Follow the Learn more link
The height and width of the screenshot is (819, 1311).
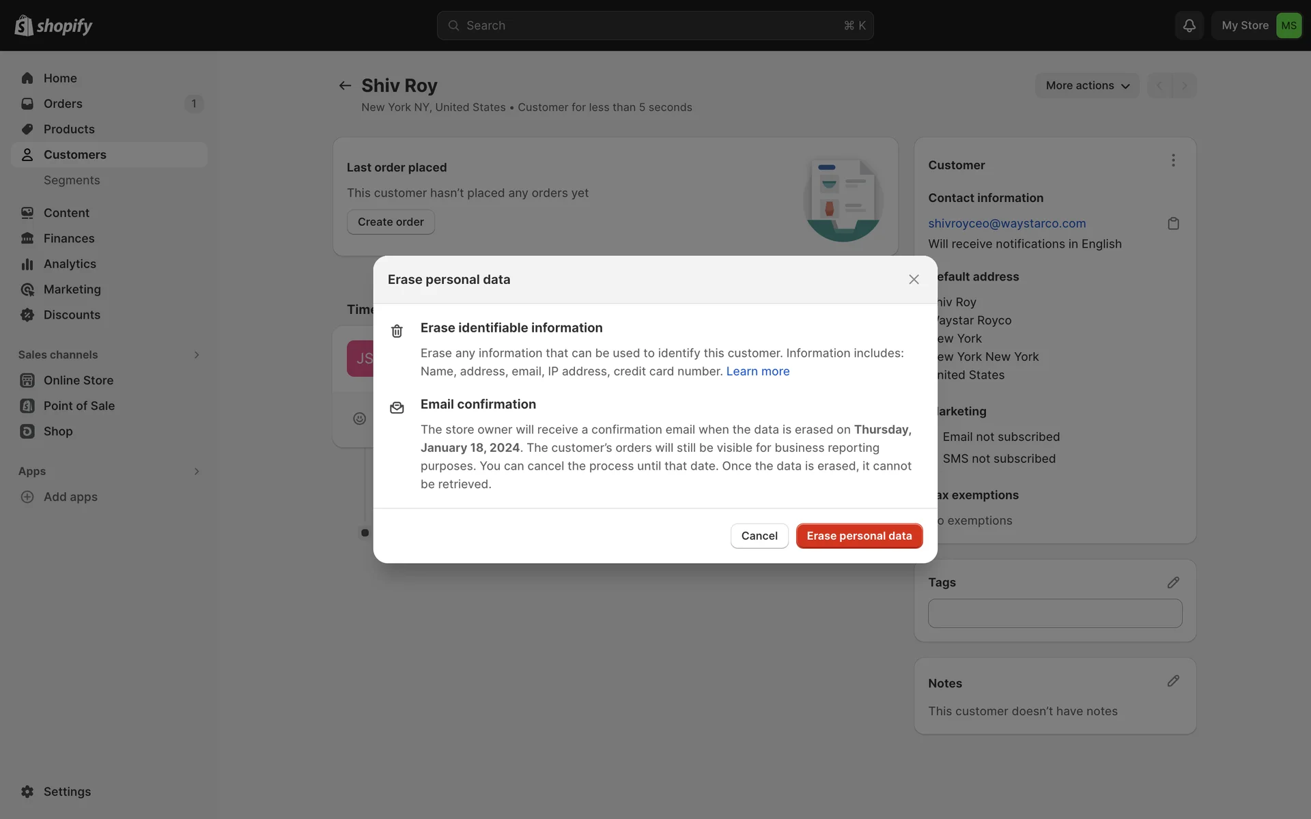(x=757, y=371)
